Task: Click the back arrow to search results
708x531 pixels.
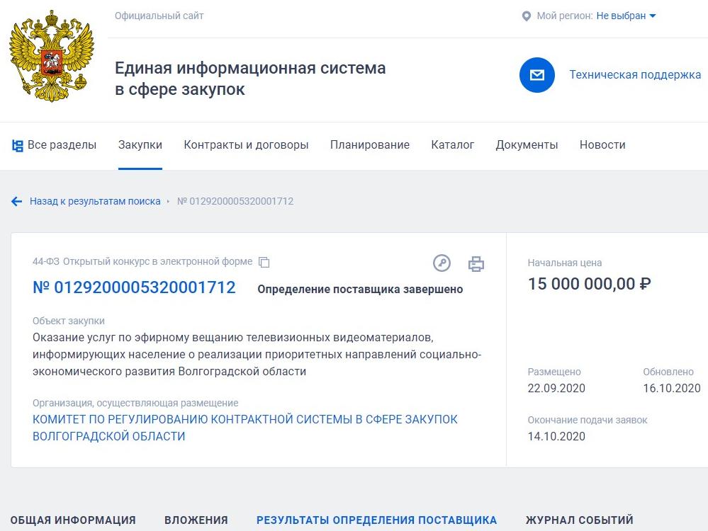Action: 16,201
